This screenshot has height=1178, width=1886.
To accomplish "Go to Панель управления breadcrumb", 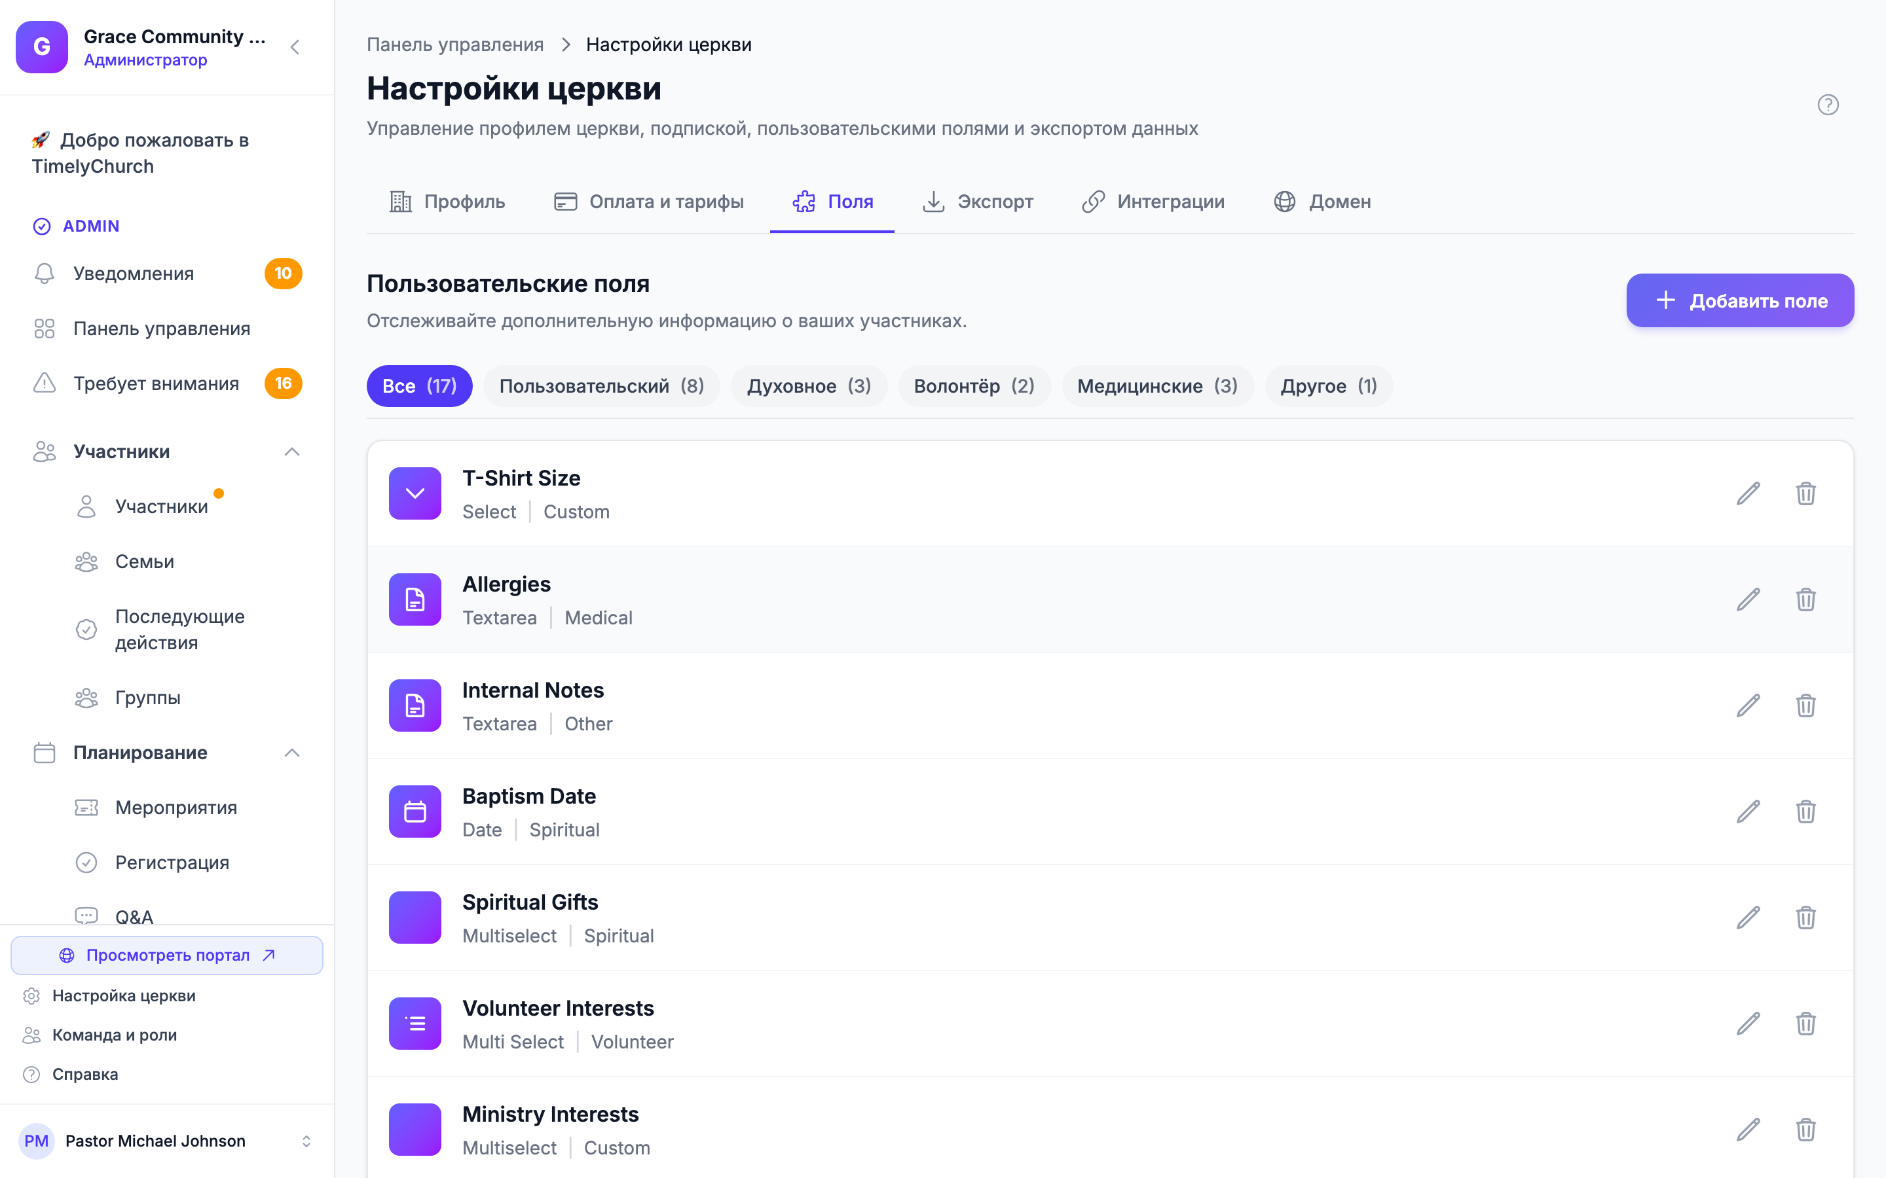I will [455, 45].
